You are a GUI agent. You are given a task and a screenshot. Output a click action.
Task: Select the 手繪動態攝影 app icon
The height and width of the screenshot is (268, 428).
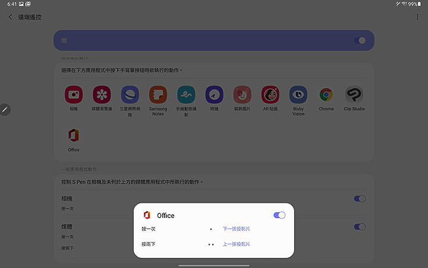point(186,94)
